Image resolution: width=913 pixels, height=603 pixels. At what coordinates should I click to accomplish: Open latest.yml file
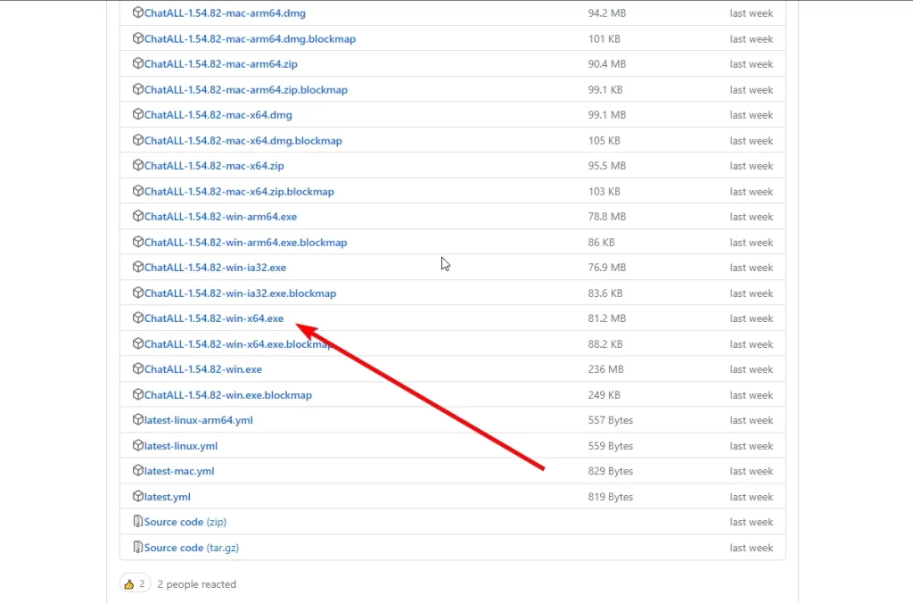167,496
